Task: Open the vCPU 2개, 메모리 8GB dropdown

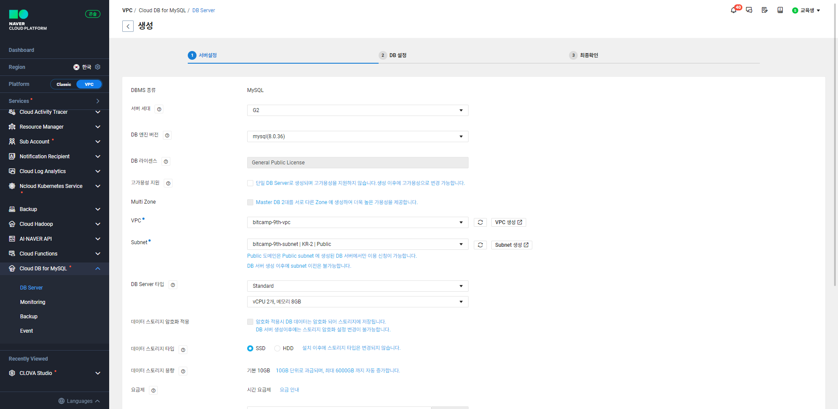Action: (358, 302)
